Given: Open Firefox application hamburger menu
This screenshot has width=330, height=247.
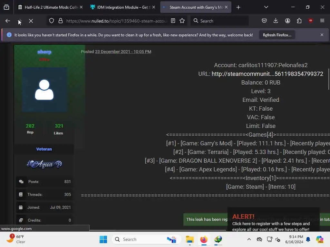Looking at the screenshot, I should click(x=322, y=21).
